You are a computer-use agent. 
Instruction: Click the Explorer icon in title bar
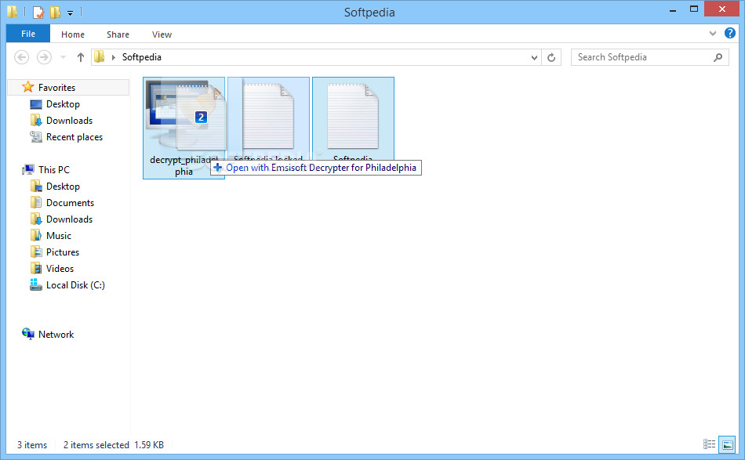12,12
